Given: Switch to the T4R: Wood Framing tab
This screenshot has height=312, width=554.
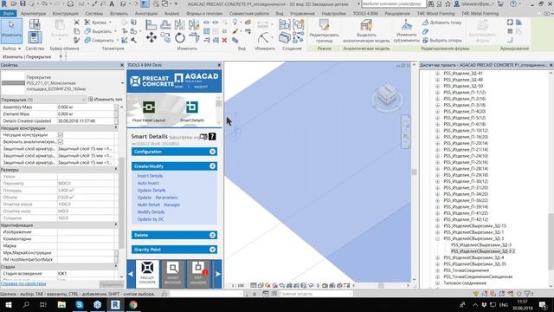Looking at the screenshot, I should pyautogui.click(x=435, y=14).
